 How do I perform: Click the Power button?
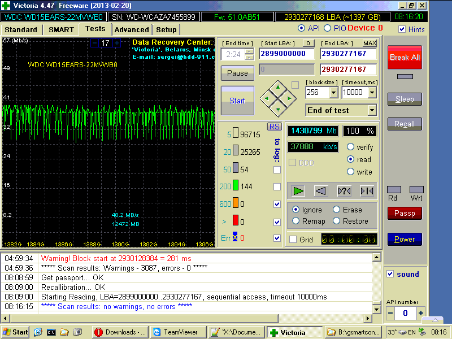coord(405,239)
